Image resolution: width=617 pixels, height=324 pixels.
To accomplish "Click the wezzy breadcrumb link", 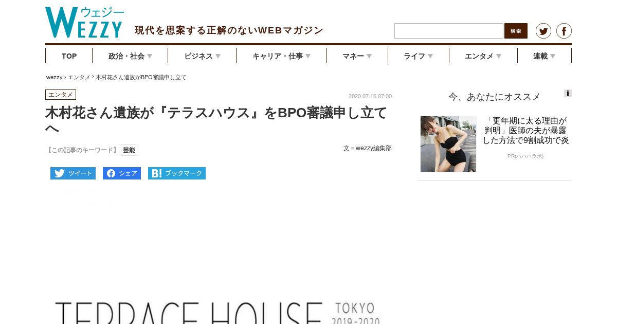I will point(54,77).
